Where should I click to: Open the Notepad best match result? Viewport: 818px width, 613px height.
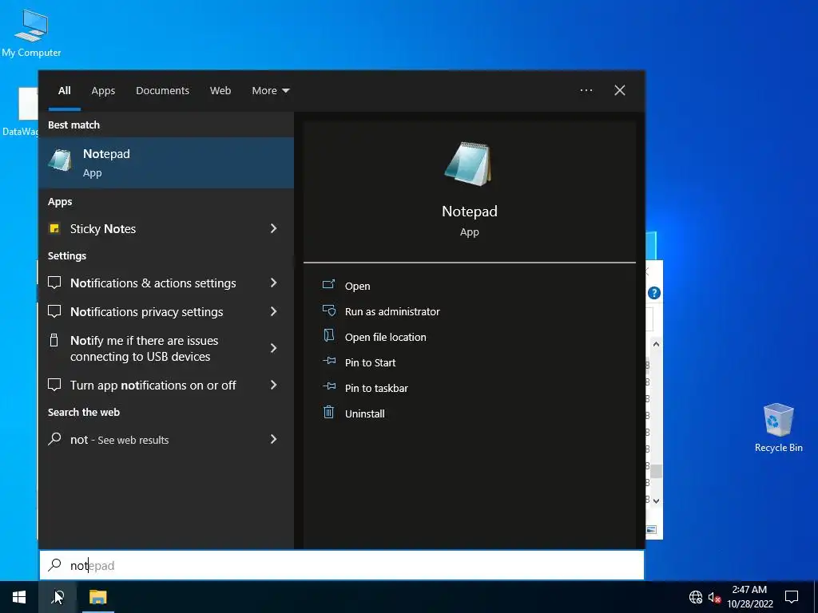click(x=166, y=163)
